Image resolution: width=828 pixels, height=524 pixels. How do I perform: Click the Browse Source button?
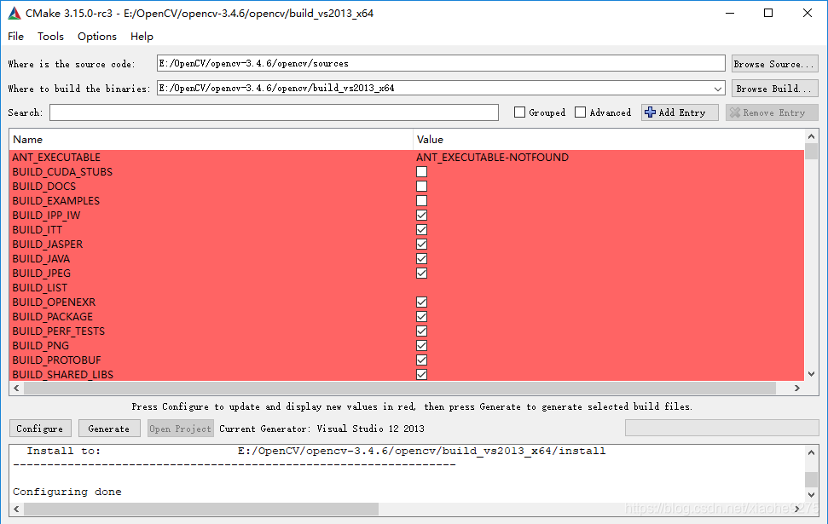click(x=774, y=64)
